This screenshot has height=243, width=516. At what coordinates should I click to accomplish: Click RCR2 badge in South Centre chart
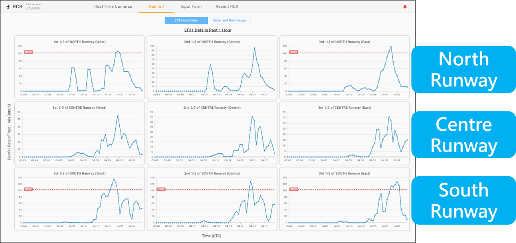[161, 189]
